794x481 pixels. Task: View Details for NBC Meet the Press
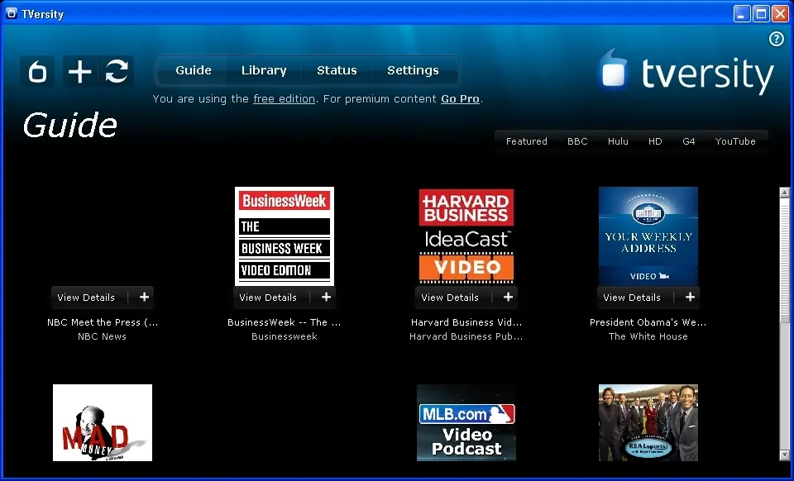click(x=86, y=298)
